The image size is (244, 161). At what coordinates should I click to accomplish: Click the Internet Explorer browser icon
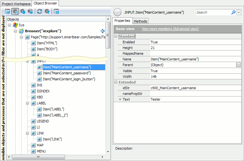pyautogui.click(x=21, y=31)
